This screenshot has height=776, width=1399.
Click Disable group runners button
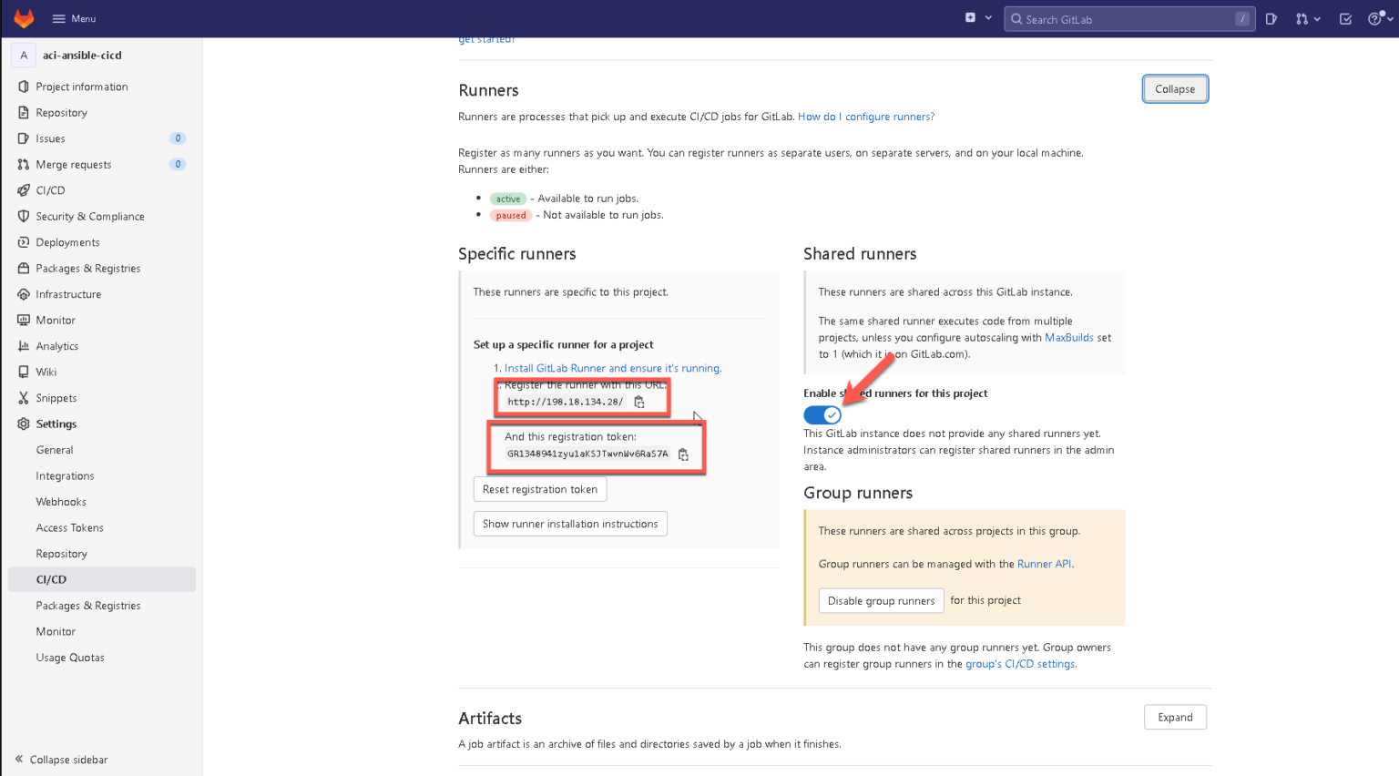[881, 601]
